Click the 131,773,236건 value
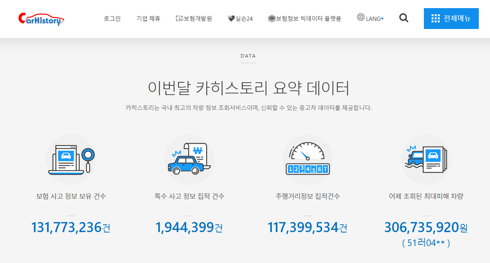 (x=71, y=227)
